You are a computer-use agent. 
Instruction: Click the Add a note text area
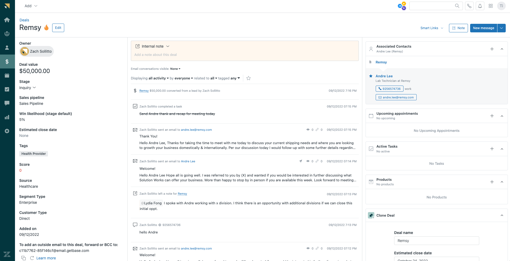tap(245, 55)
